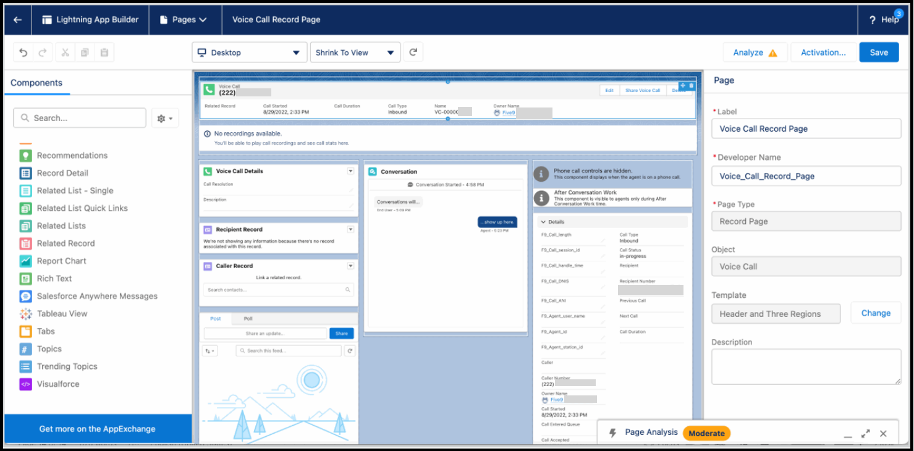Viewport: 914px width, 451px height.
Task: Open the Pages dropdown menu
Action: [x=183, y=20]
